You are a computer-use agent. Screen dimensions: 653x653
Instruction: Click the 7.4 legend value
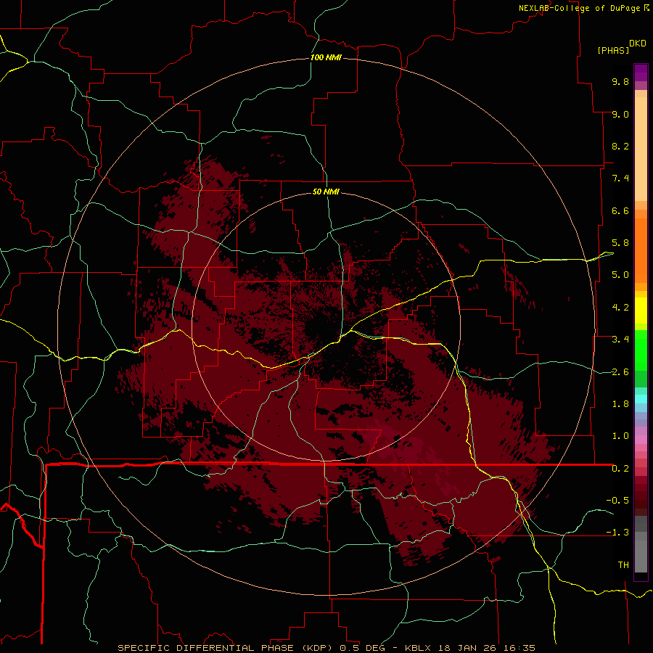pos(620,178)
